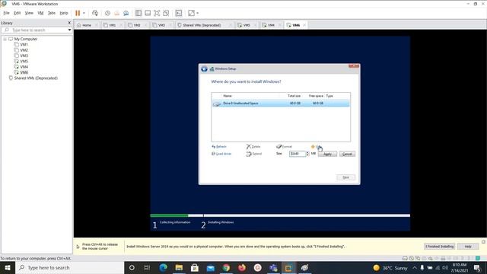The width and height of the screenshot is (487, 274).
Task: Click Send Ctrl+Alt+Del toolbar icon
Action: click(x=95, y=13)
